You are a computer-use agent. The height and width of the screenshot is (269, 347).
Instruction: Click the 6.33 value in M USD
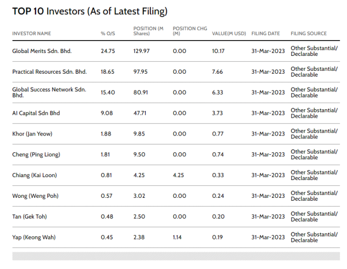coord(218,92)
